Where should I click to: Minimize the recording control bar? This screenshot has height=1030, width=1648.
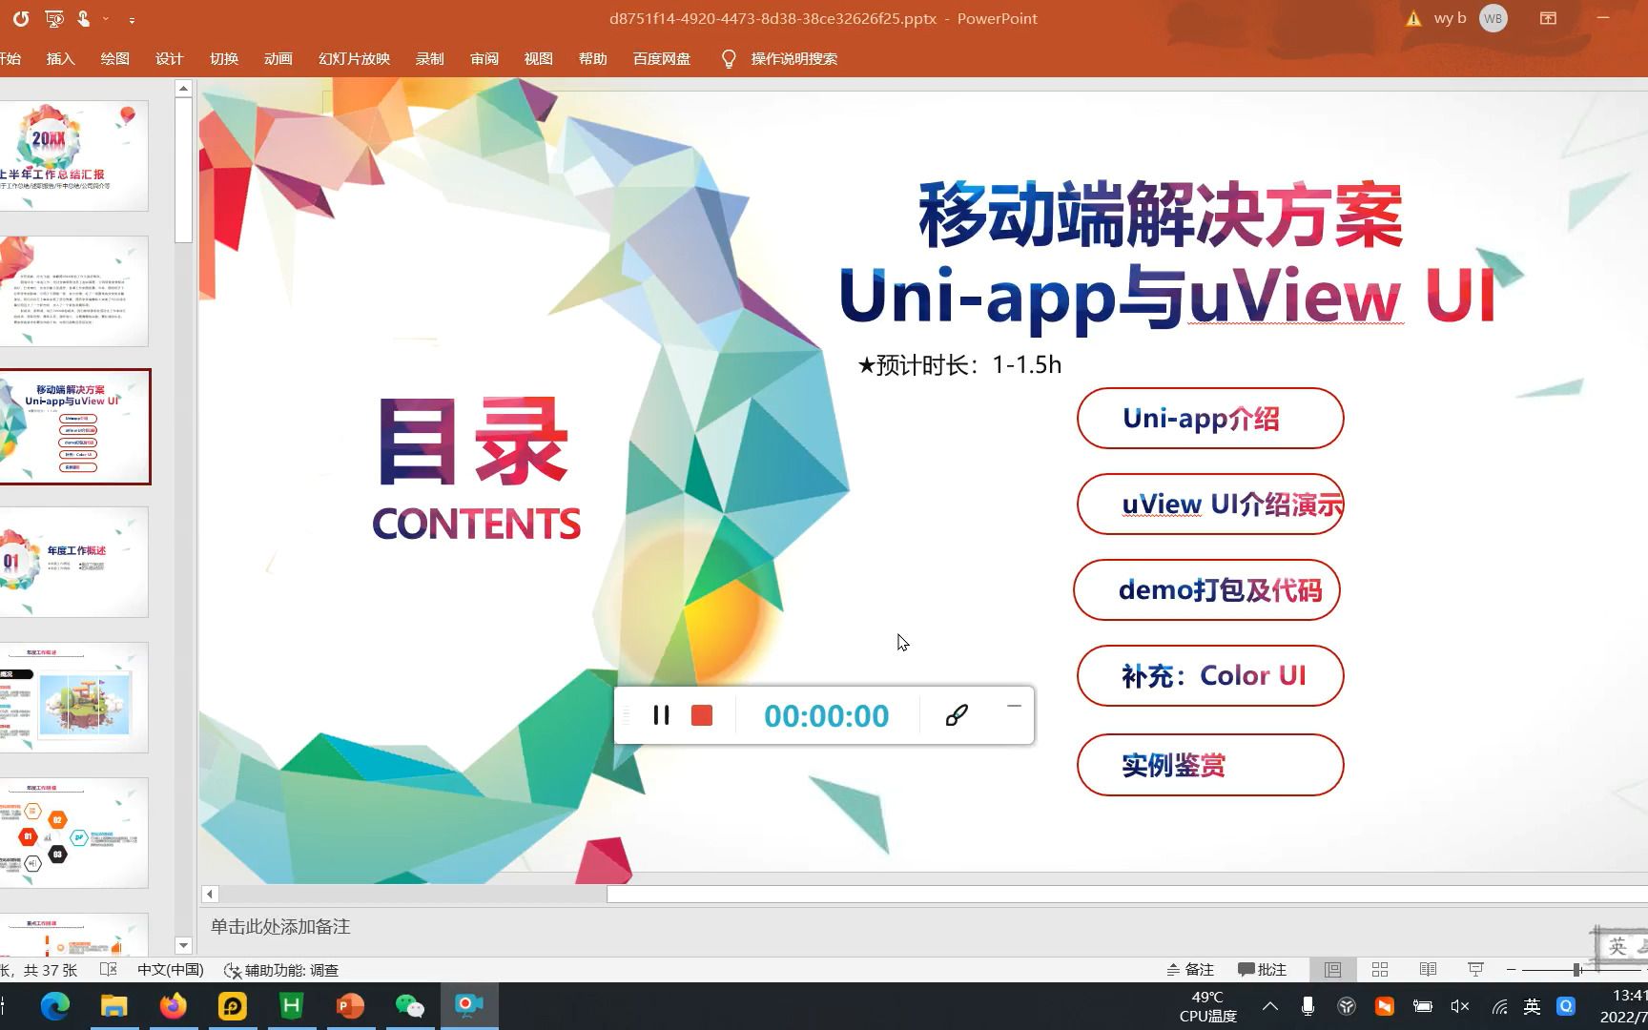(x=1014, y=706)
